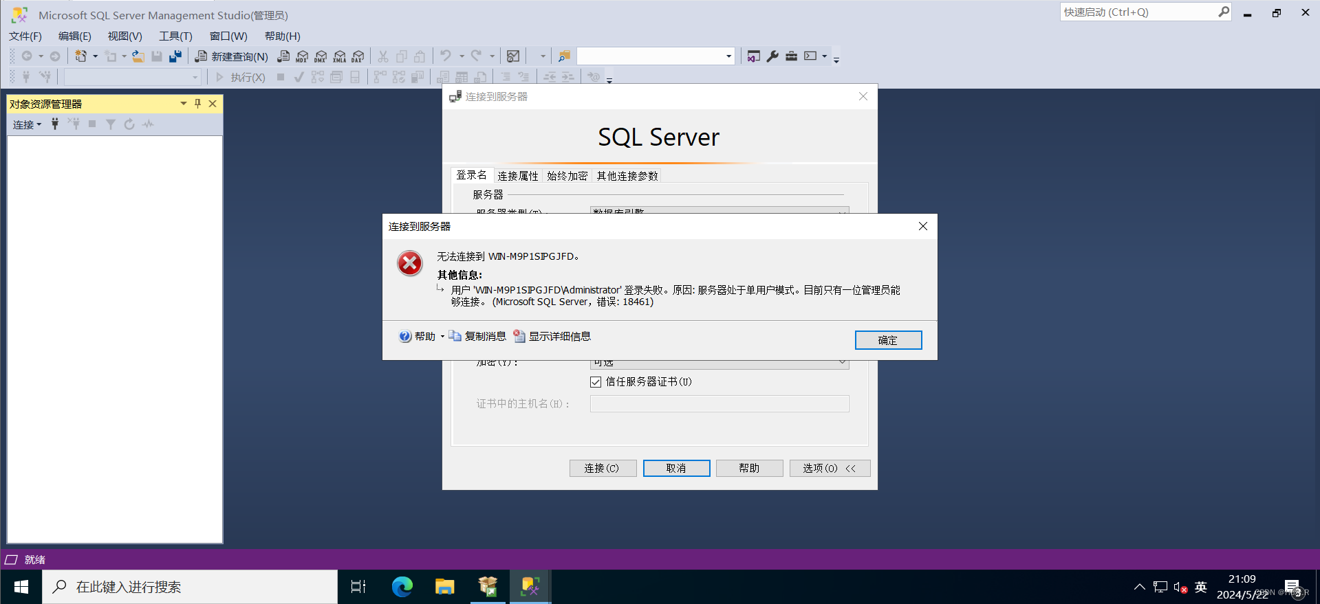
Task: Click the Filter funnel icon in Object Explorer
Action: [110, 124]
